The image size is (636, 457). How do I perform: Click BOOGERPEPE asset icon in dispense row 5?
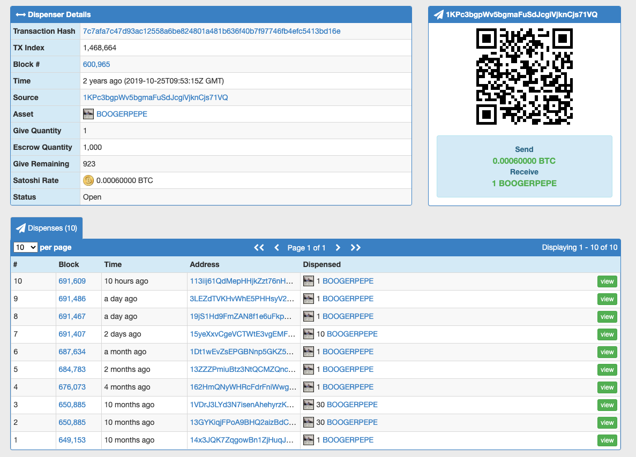click(x=309, y=369)
